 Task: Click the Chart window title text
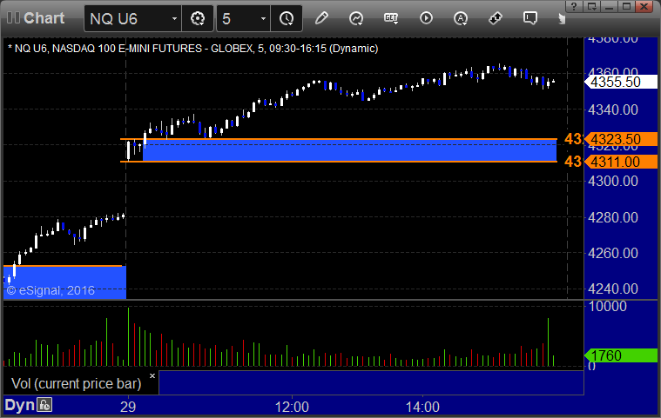tap(44, 18)
